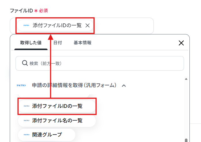Screen dimensions: 201x142
Task: Click the empty area of the ファイルID field
Action: 124,26
